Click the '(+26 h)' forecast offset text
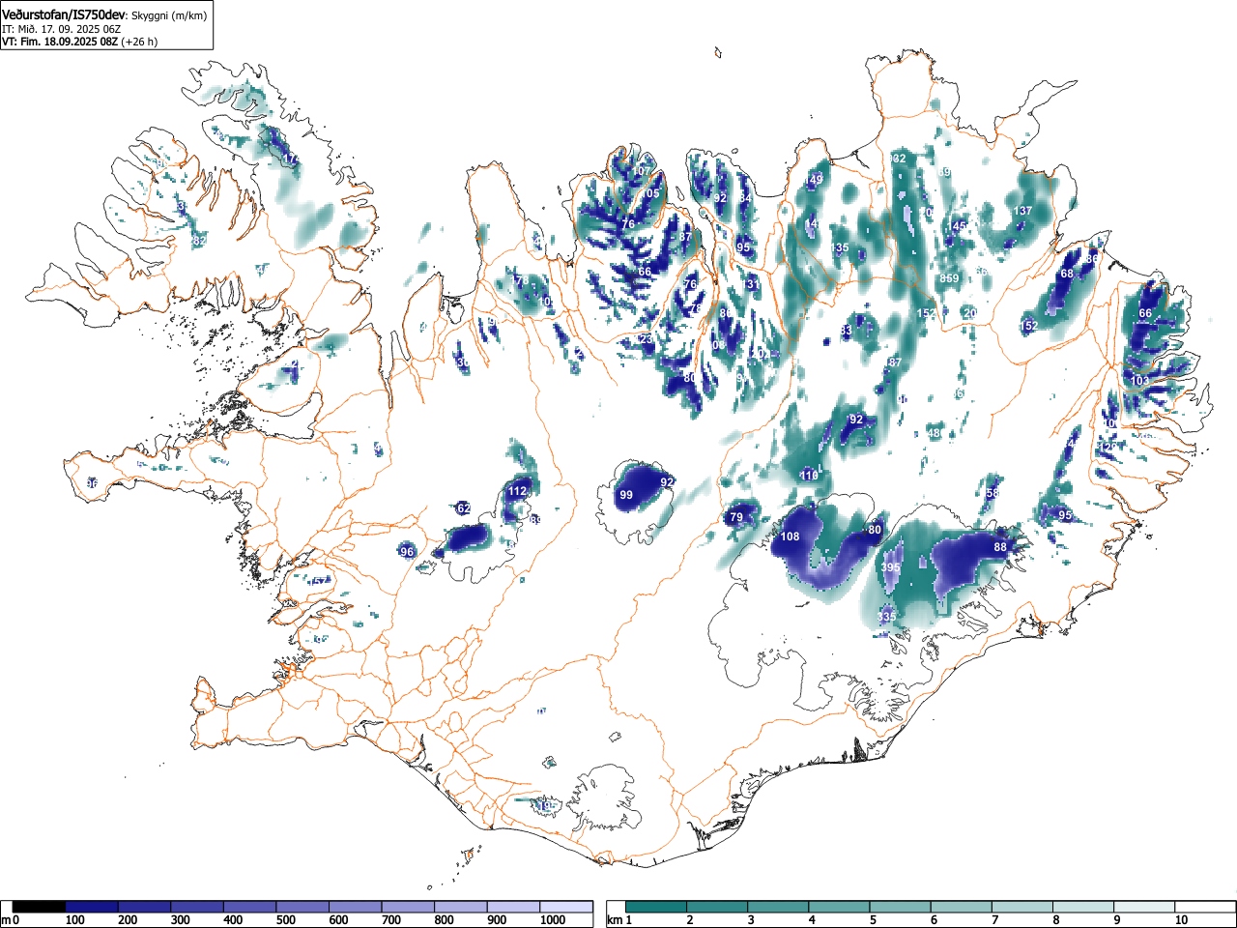Viewport: 1237px width, 928px height. [x=139, y=42]
